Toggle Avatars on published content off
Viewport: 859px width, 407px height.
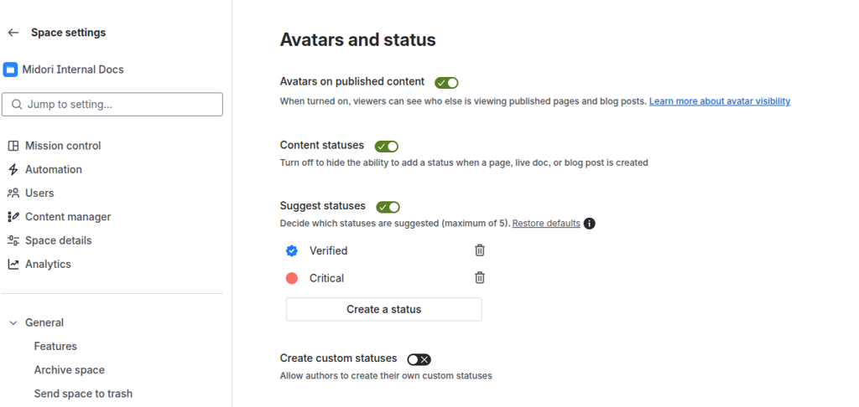(446, 83)
